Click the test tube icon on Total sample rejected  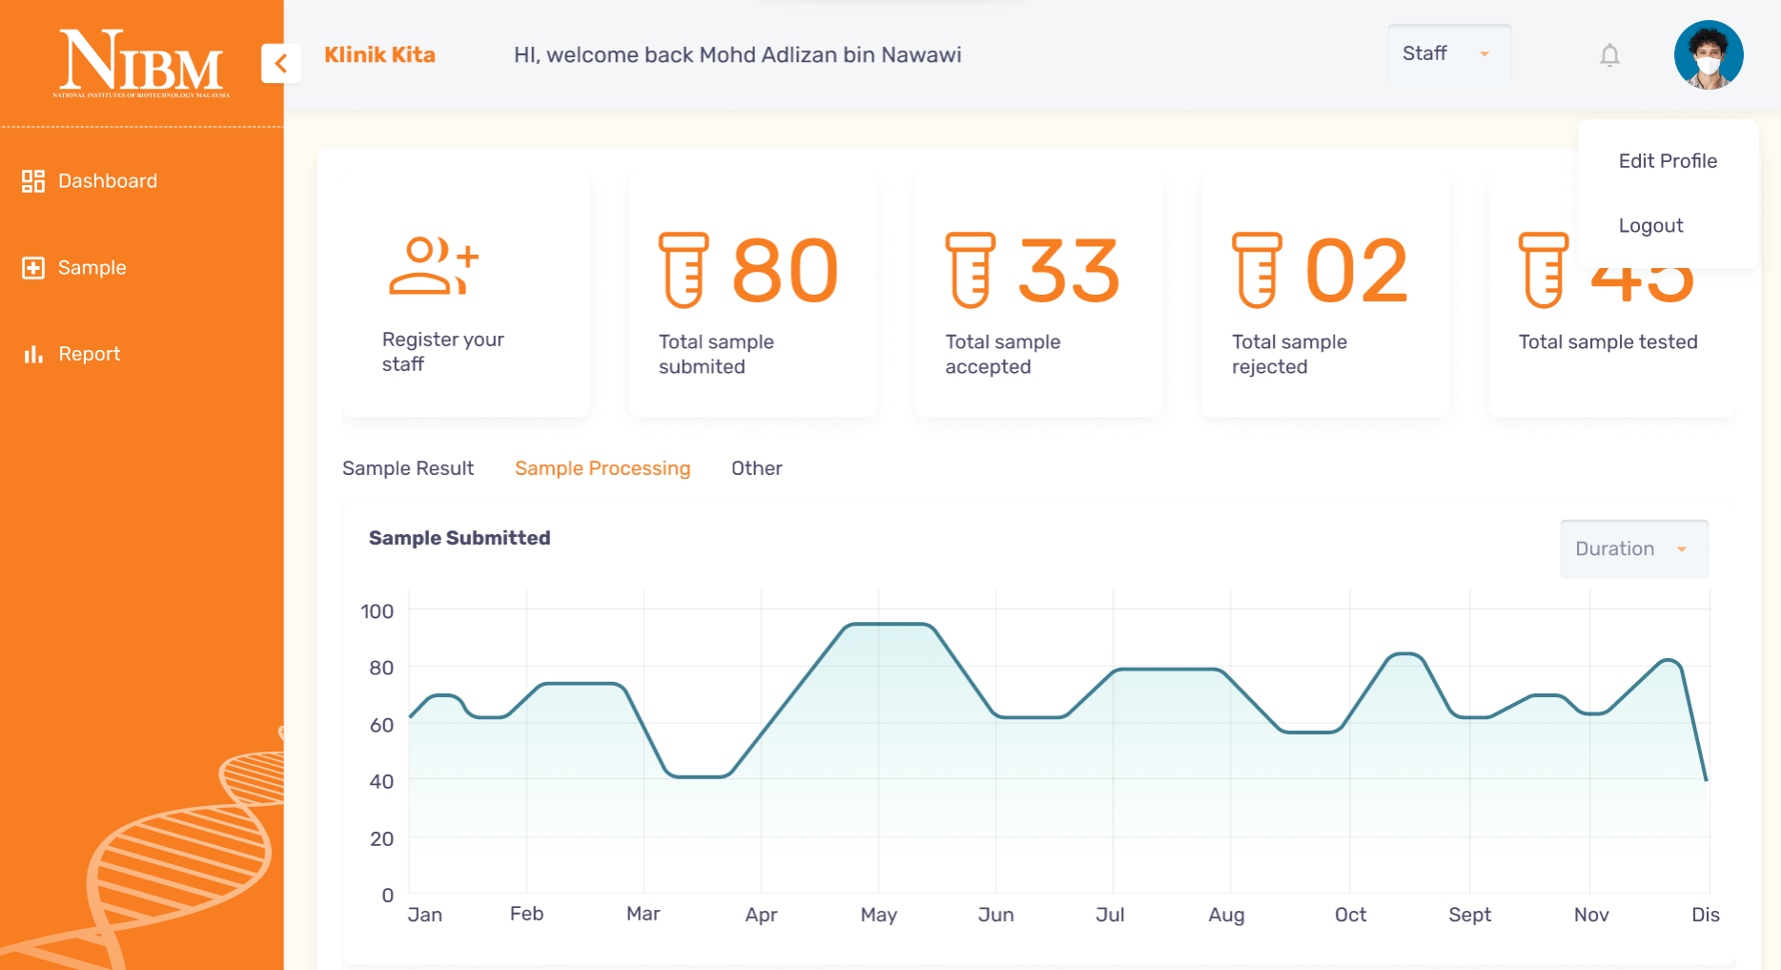(x=1256, y=270)
